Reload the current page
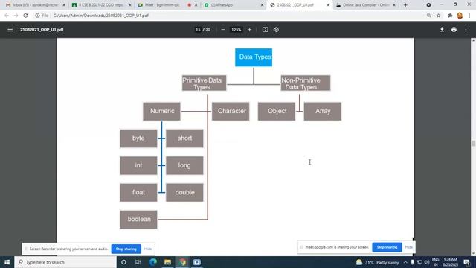476x268 pixels. click(25, 15)
